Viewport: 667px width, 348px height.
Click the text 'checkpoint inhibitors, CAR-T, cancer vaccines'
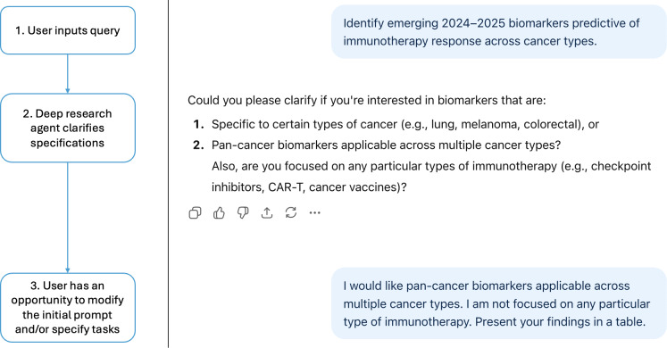(x=432, y=177)
